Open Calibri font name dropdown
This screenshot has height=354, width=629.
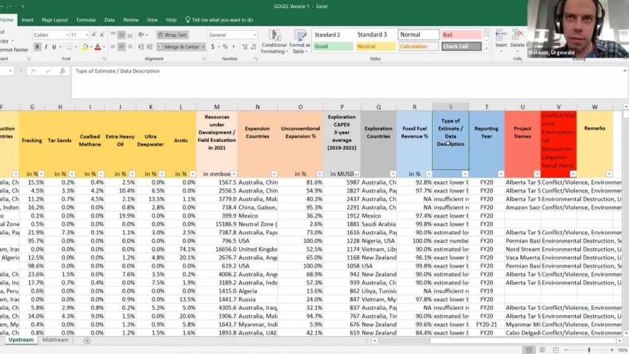pos(67,35)
